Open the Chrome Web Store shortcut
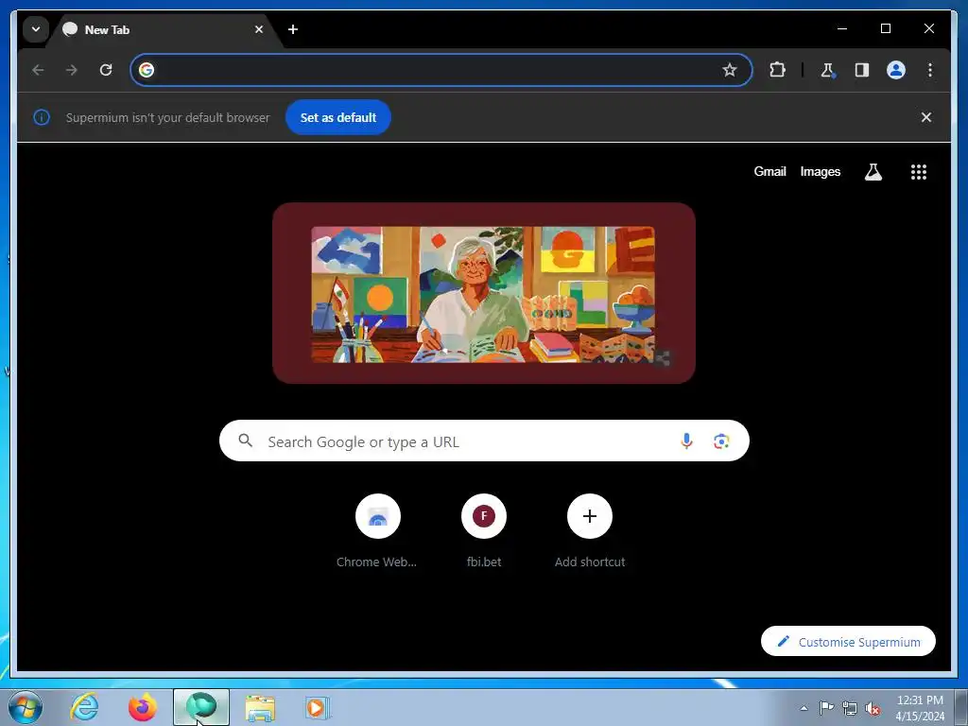The height and width of the screenshot is (726, 968). [377, 531]
